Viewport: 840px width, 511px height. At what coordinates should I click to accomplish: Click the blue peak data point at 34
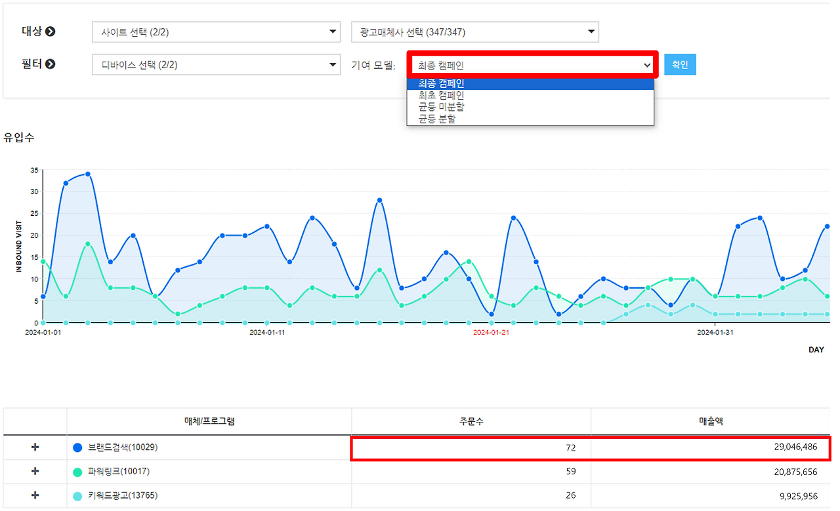(88, 174)
